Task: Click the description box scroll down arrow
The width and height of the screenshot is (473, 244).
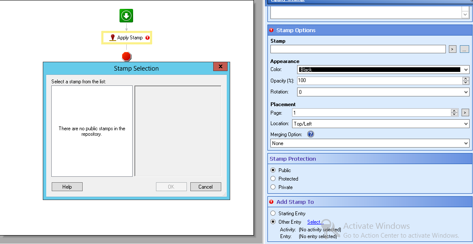Action: 465,14
